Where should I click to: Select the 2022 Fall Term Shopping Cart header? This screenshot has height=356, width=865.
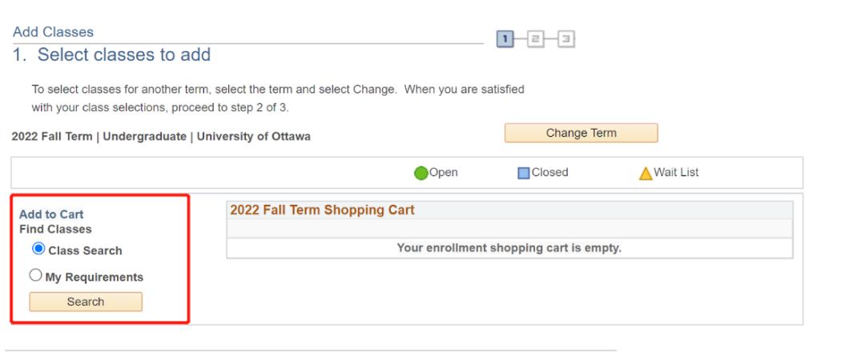[322, 210]
